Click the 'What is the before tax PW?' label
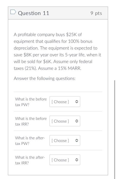Screen dimensions: 116x179 (31, 102)
